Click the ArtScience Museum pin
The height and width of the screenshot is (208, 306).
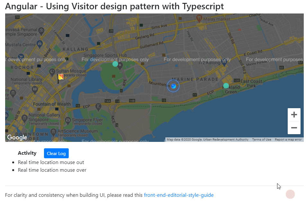[53, 132]
